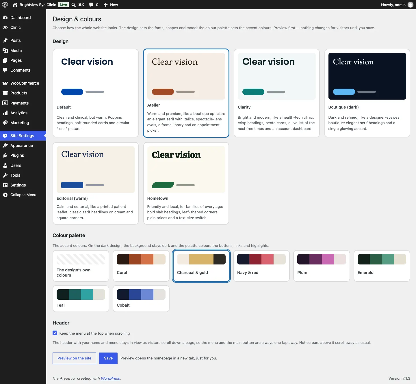This screenshot has width=416, height=384.
Task: Click the Media library icon
Action: point(5,51)
